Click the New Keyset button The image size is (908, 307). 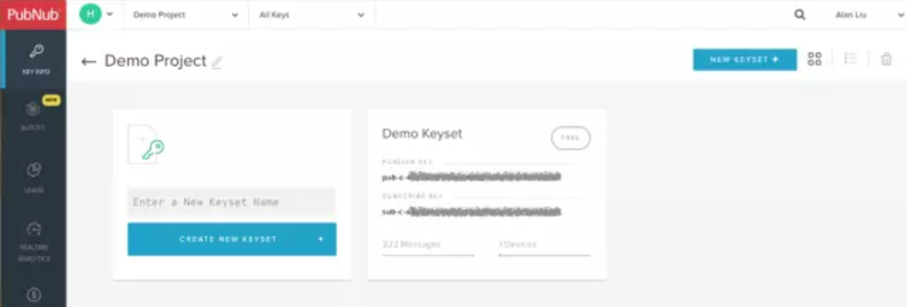[744, 59]
